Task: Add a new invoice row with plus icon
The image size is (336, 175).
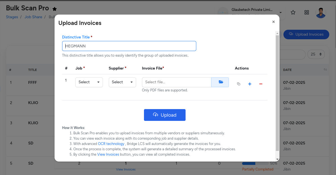Action: [x=250, y=84]
